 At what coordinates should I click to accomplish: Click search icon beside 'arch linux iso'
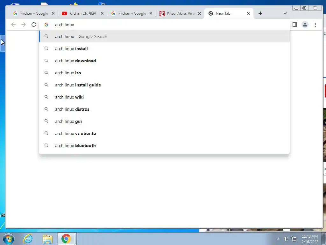(x=46, y=73)
